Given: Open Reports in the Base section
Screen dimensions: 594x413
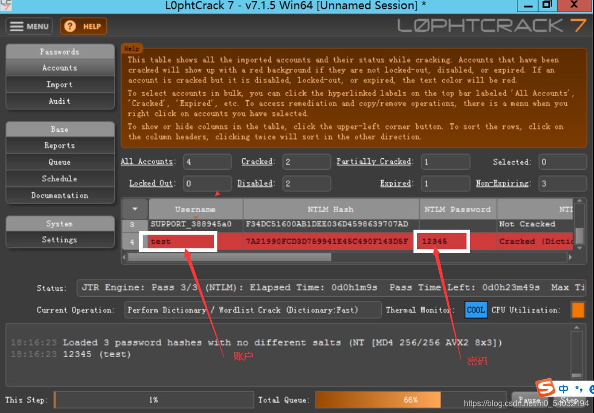Looking at the screenshot, I should [60, 146].
